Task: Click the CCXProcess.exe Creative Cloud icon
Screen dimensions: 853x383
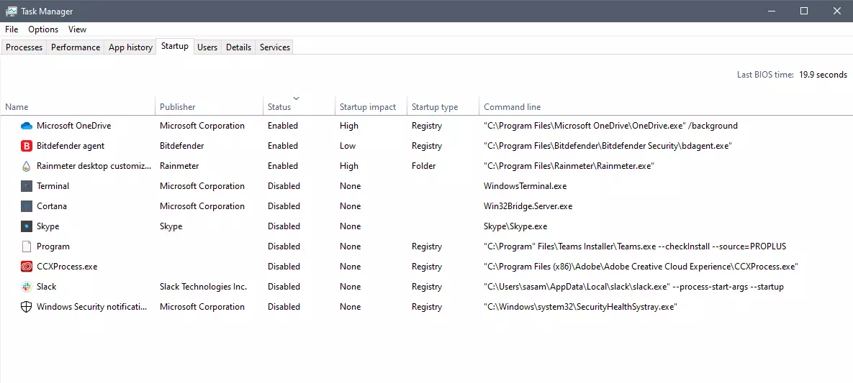Action: pos(27,267)
